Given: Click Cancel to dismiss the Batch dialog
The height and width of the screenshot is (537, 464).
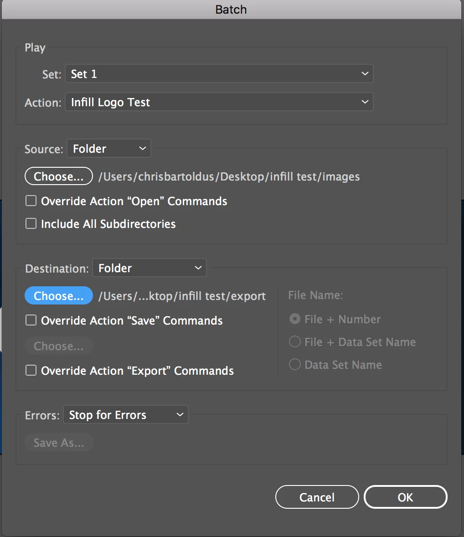Looking at the screenshot, I should tap(317, 497).
